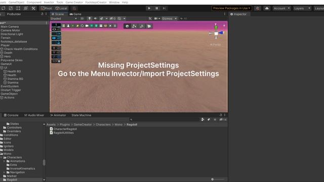This screenshot has width=324, height=182.
Task: Advance one frame with the Step button
Action: (x=164, y=8)
